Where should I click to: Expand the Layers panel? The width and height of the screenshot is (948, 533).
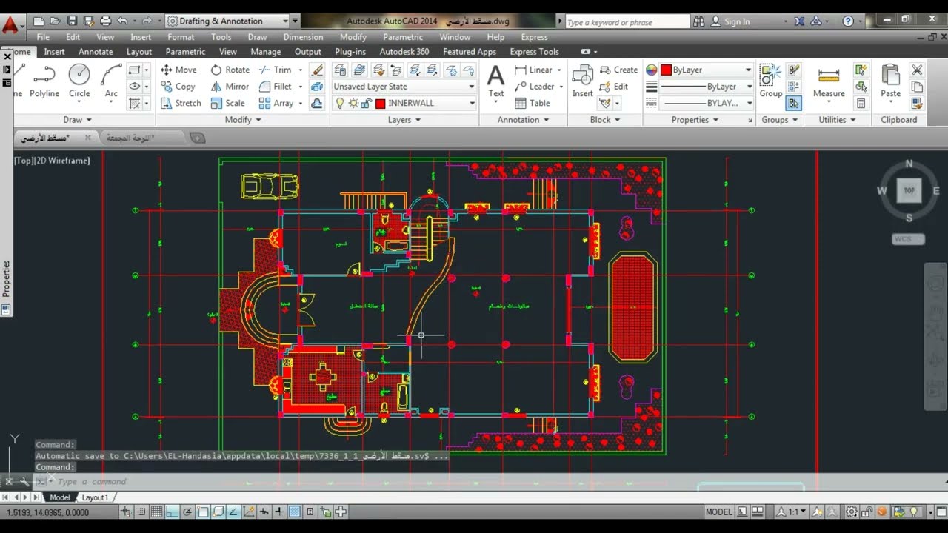click(404, 120)
